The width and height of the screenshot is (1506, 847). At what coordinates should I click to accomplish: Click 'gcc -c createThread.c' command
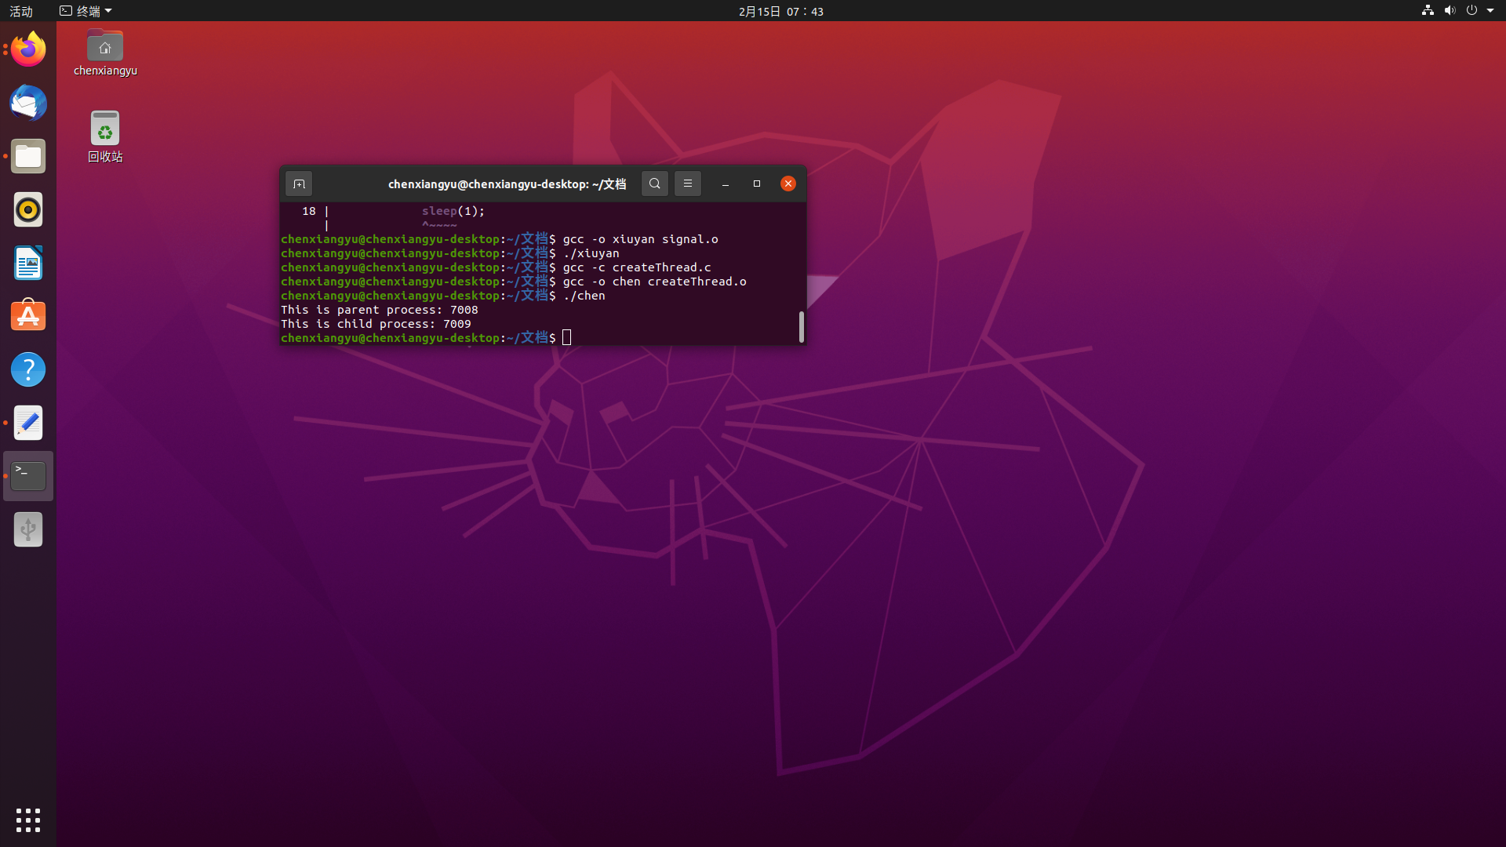637,267
